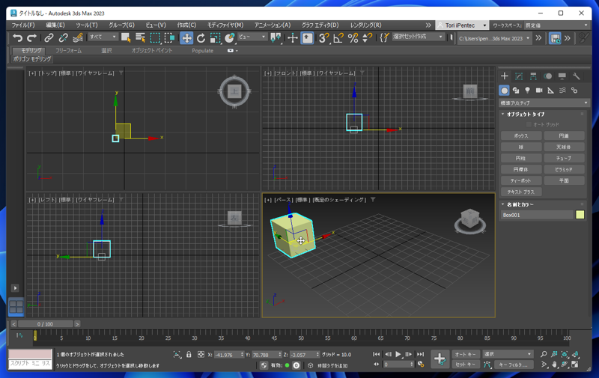The width and height of the screenshot is (599, 378).
Task: Open the モディファイヤ(M) menu
Action: pos(225,25)
